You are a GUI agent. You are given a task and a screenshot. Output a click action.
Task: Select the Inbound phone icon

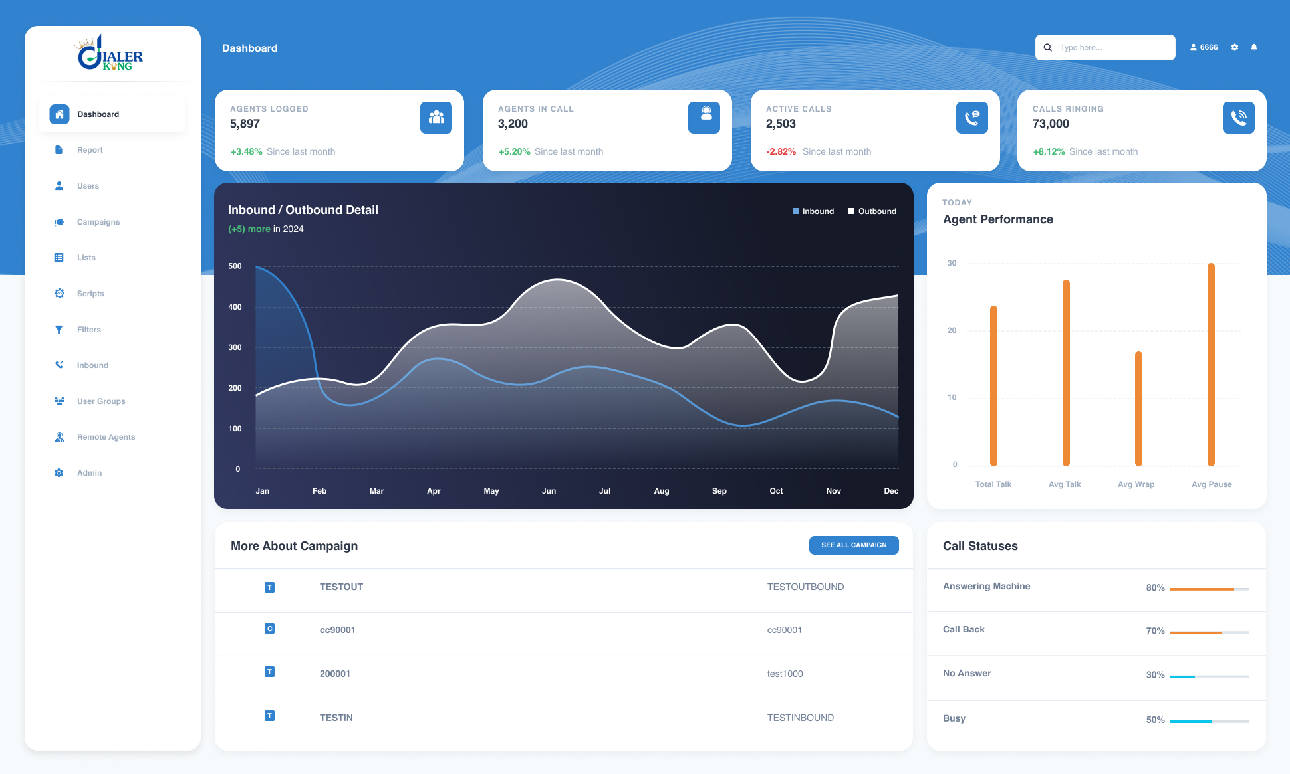59,365
